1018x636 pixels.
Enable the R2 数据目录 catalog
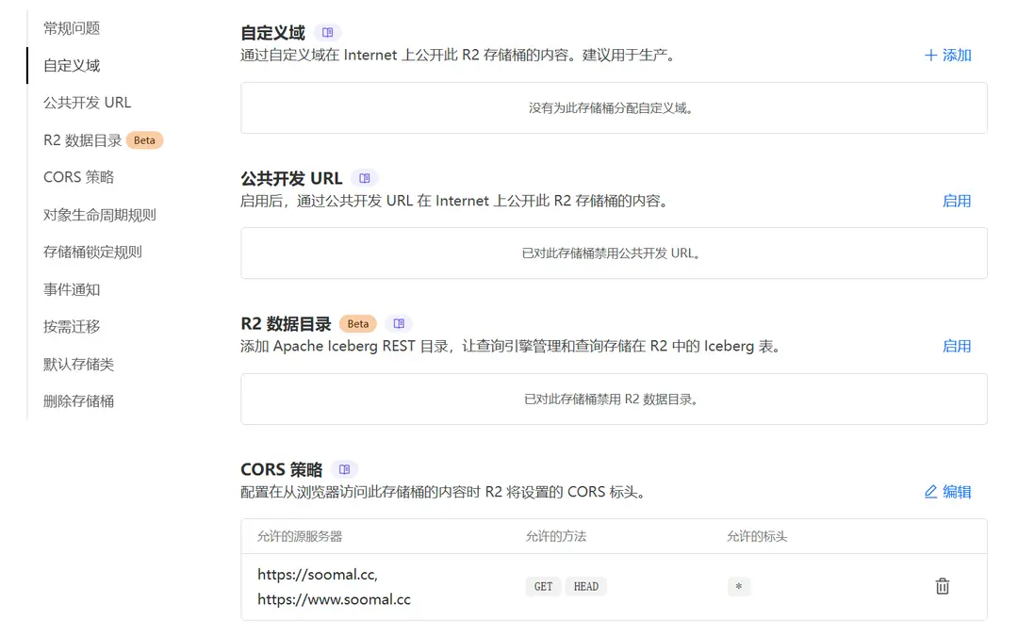pos(957,346)
